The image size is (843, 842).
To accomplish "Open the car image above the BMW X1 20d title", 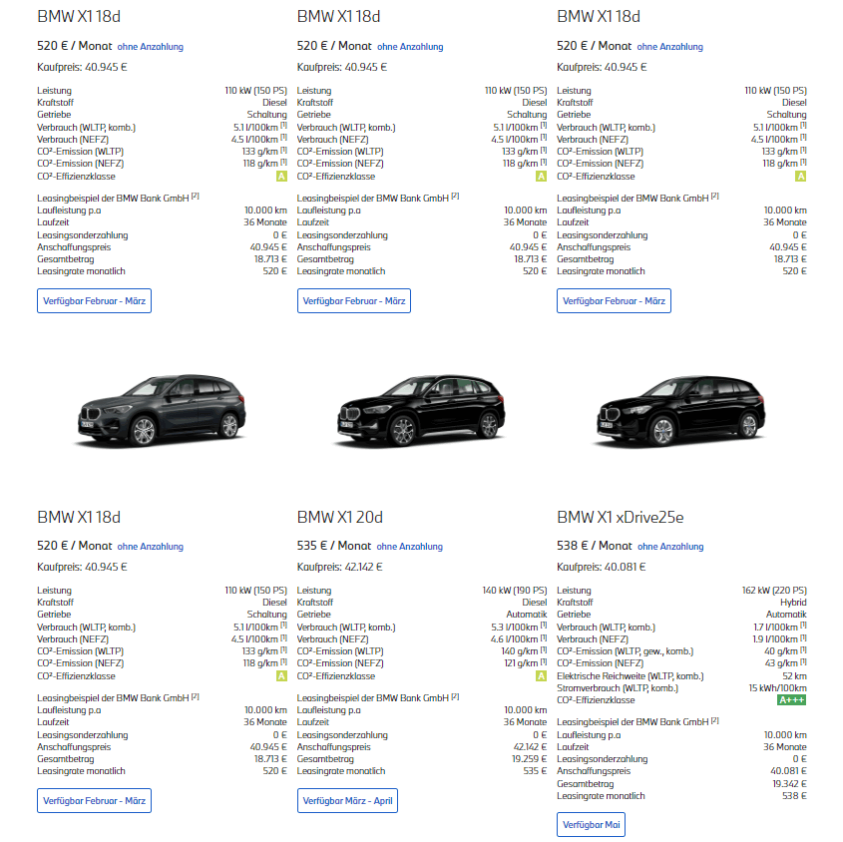I will (x=421, y=410).
